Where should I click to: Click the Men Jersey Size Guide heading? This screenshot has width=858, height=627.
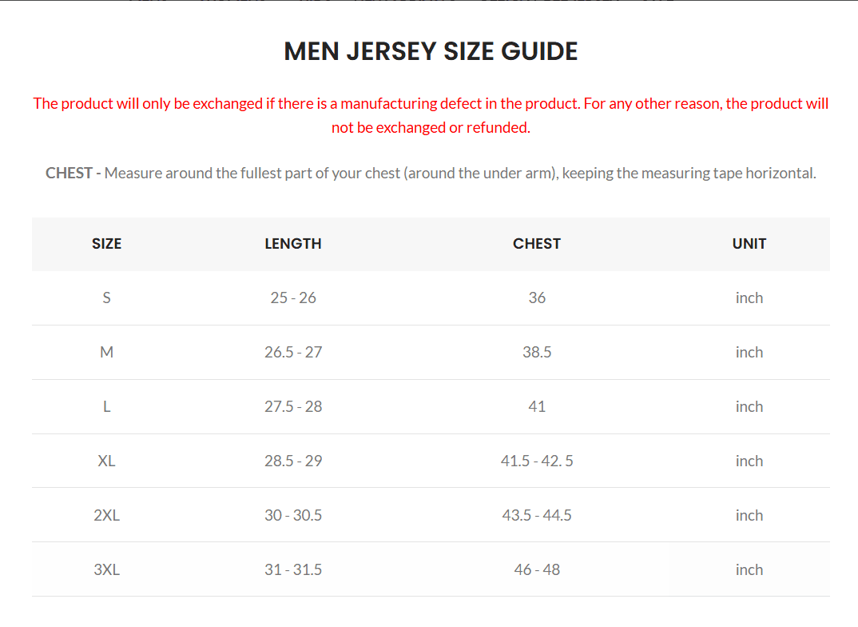(x=431, y=51)
